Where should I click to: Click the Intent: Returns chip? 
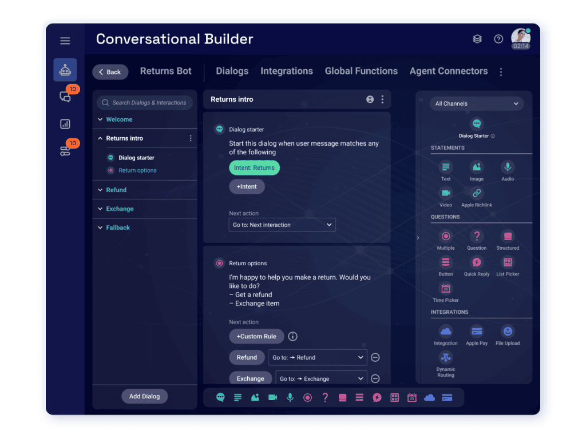(x=255, y=168)
